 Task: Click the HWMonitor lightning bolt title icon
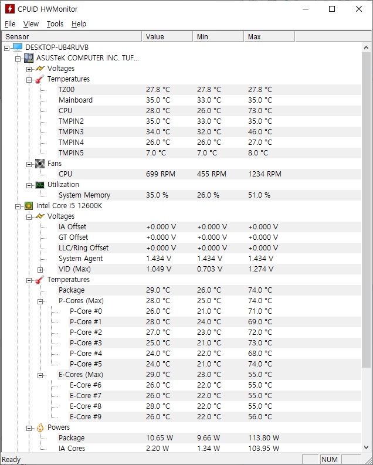click(10, 9)
